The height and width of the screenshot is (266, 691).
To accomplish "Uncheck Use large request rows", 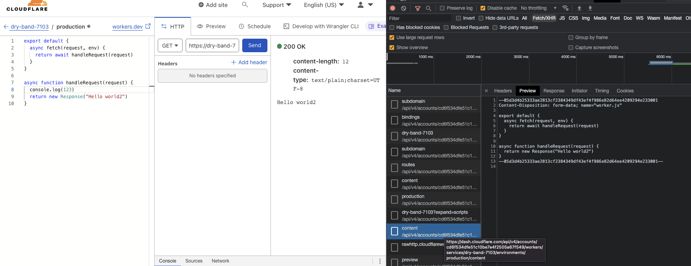I will [x=392, y=38].
